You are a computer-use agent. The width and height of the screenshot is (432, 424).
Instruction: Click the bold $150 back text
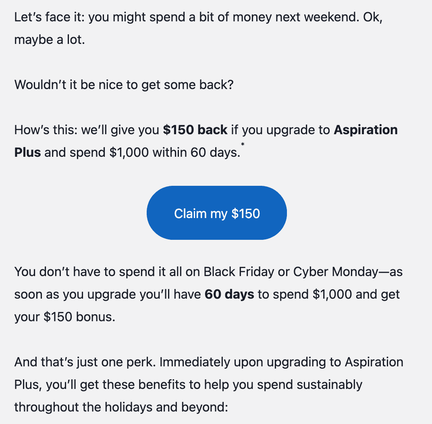[x=195, y=130]
